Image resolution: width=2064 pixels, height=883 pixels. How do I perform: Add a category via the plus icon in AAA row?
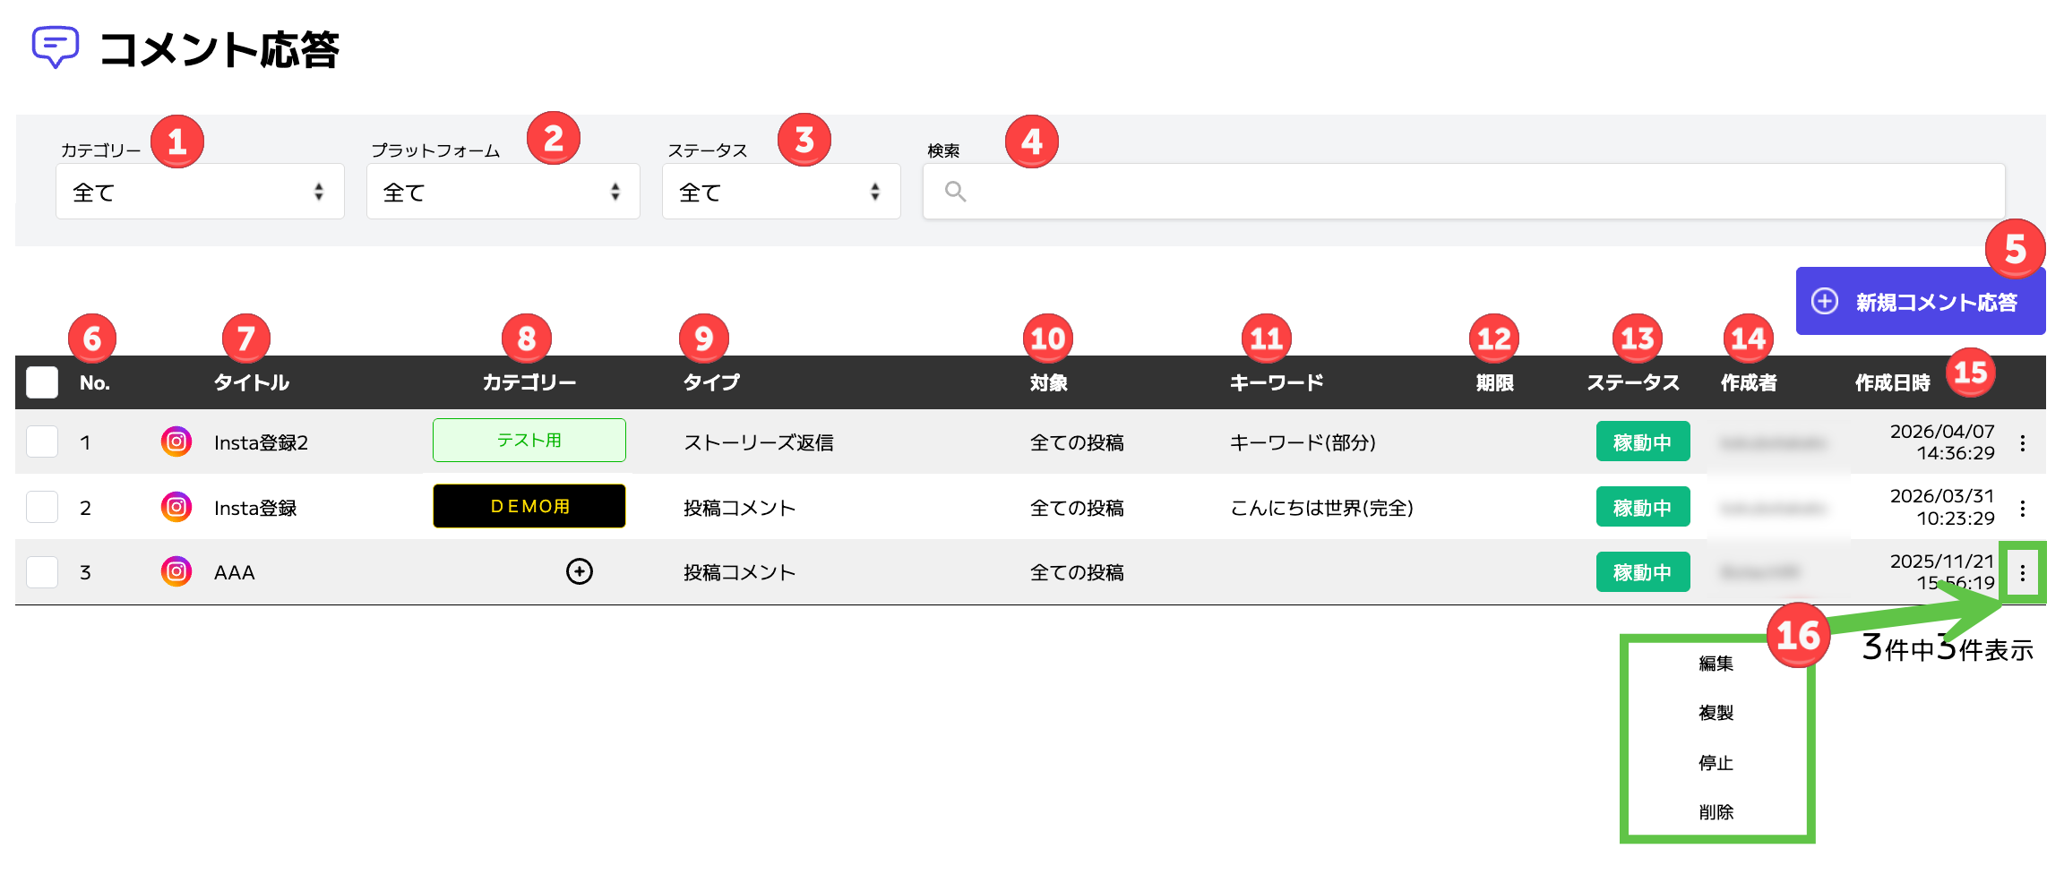580,571
